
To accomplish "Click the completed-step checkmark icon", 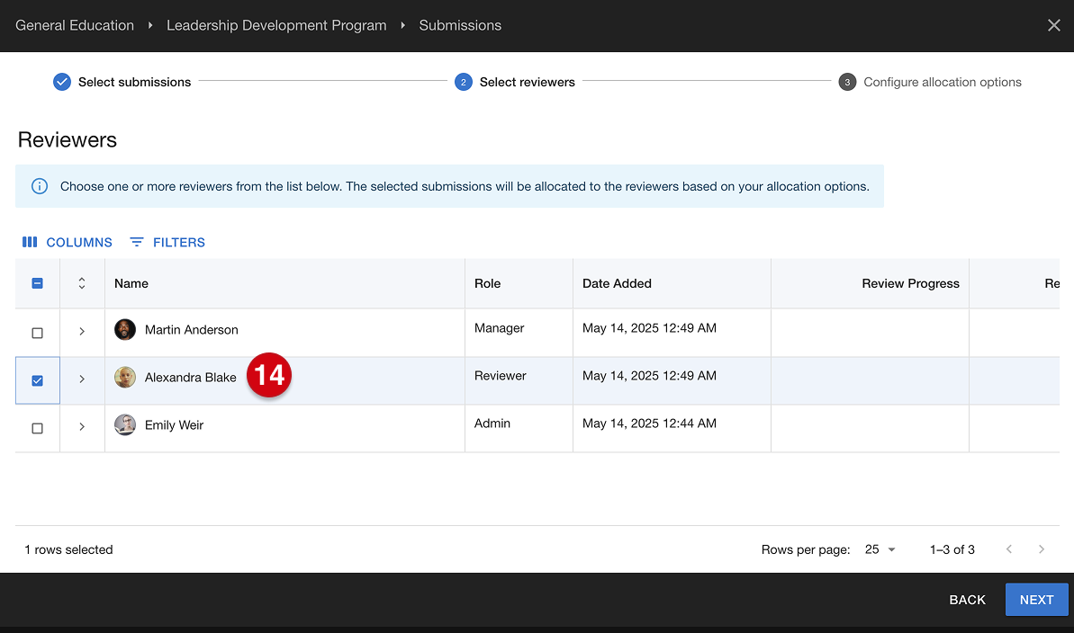I will pos(61,82).
